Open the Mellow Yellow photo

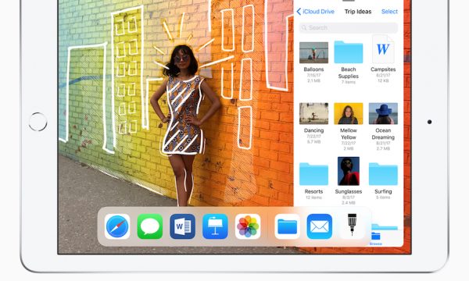click(x=349, y=113)
